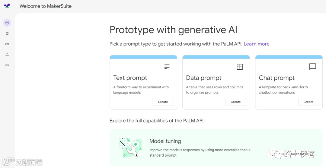Click the link chain icon in sidebar
326x168 pixels.
(7, 65)
